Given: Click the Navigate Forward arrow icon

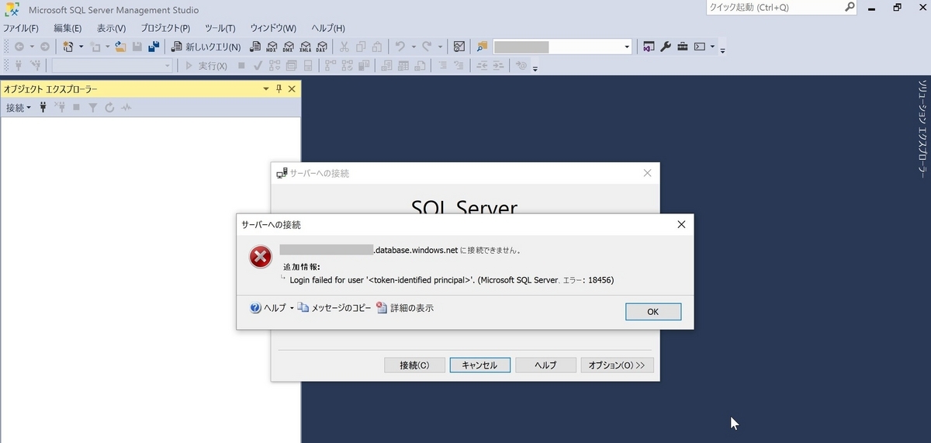Looking at the screenshot, I should (45, 47).
